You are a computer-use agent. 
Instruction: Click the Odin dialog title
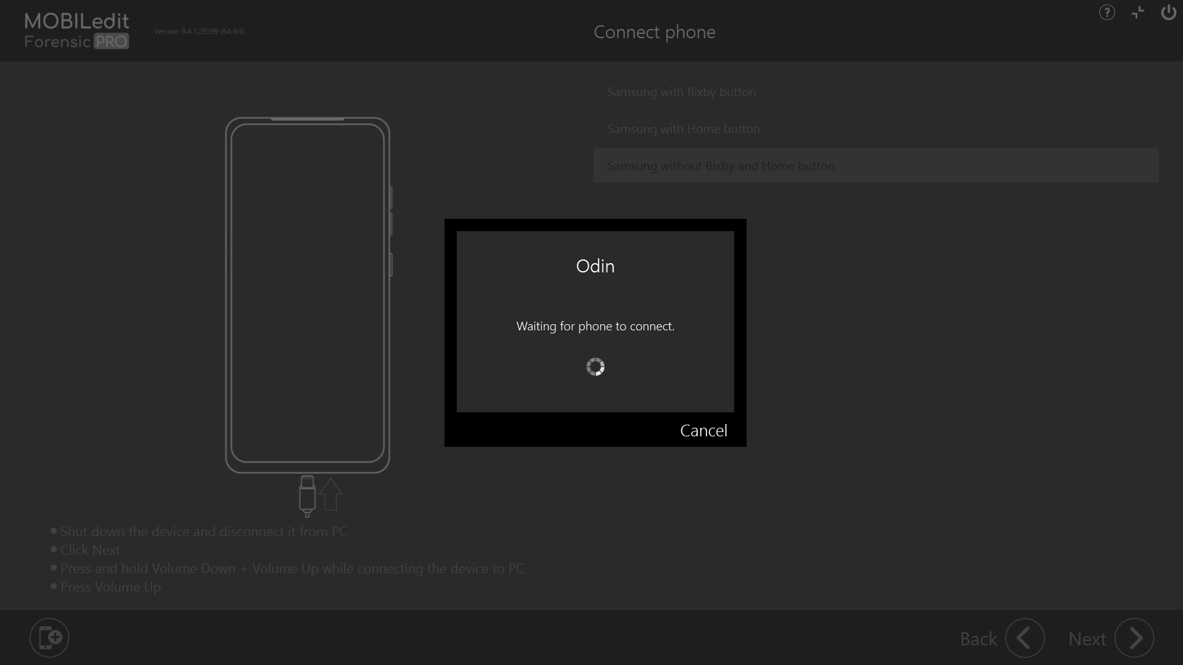595,266
